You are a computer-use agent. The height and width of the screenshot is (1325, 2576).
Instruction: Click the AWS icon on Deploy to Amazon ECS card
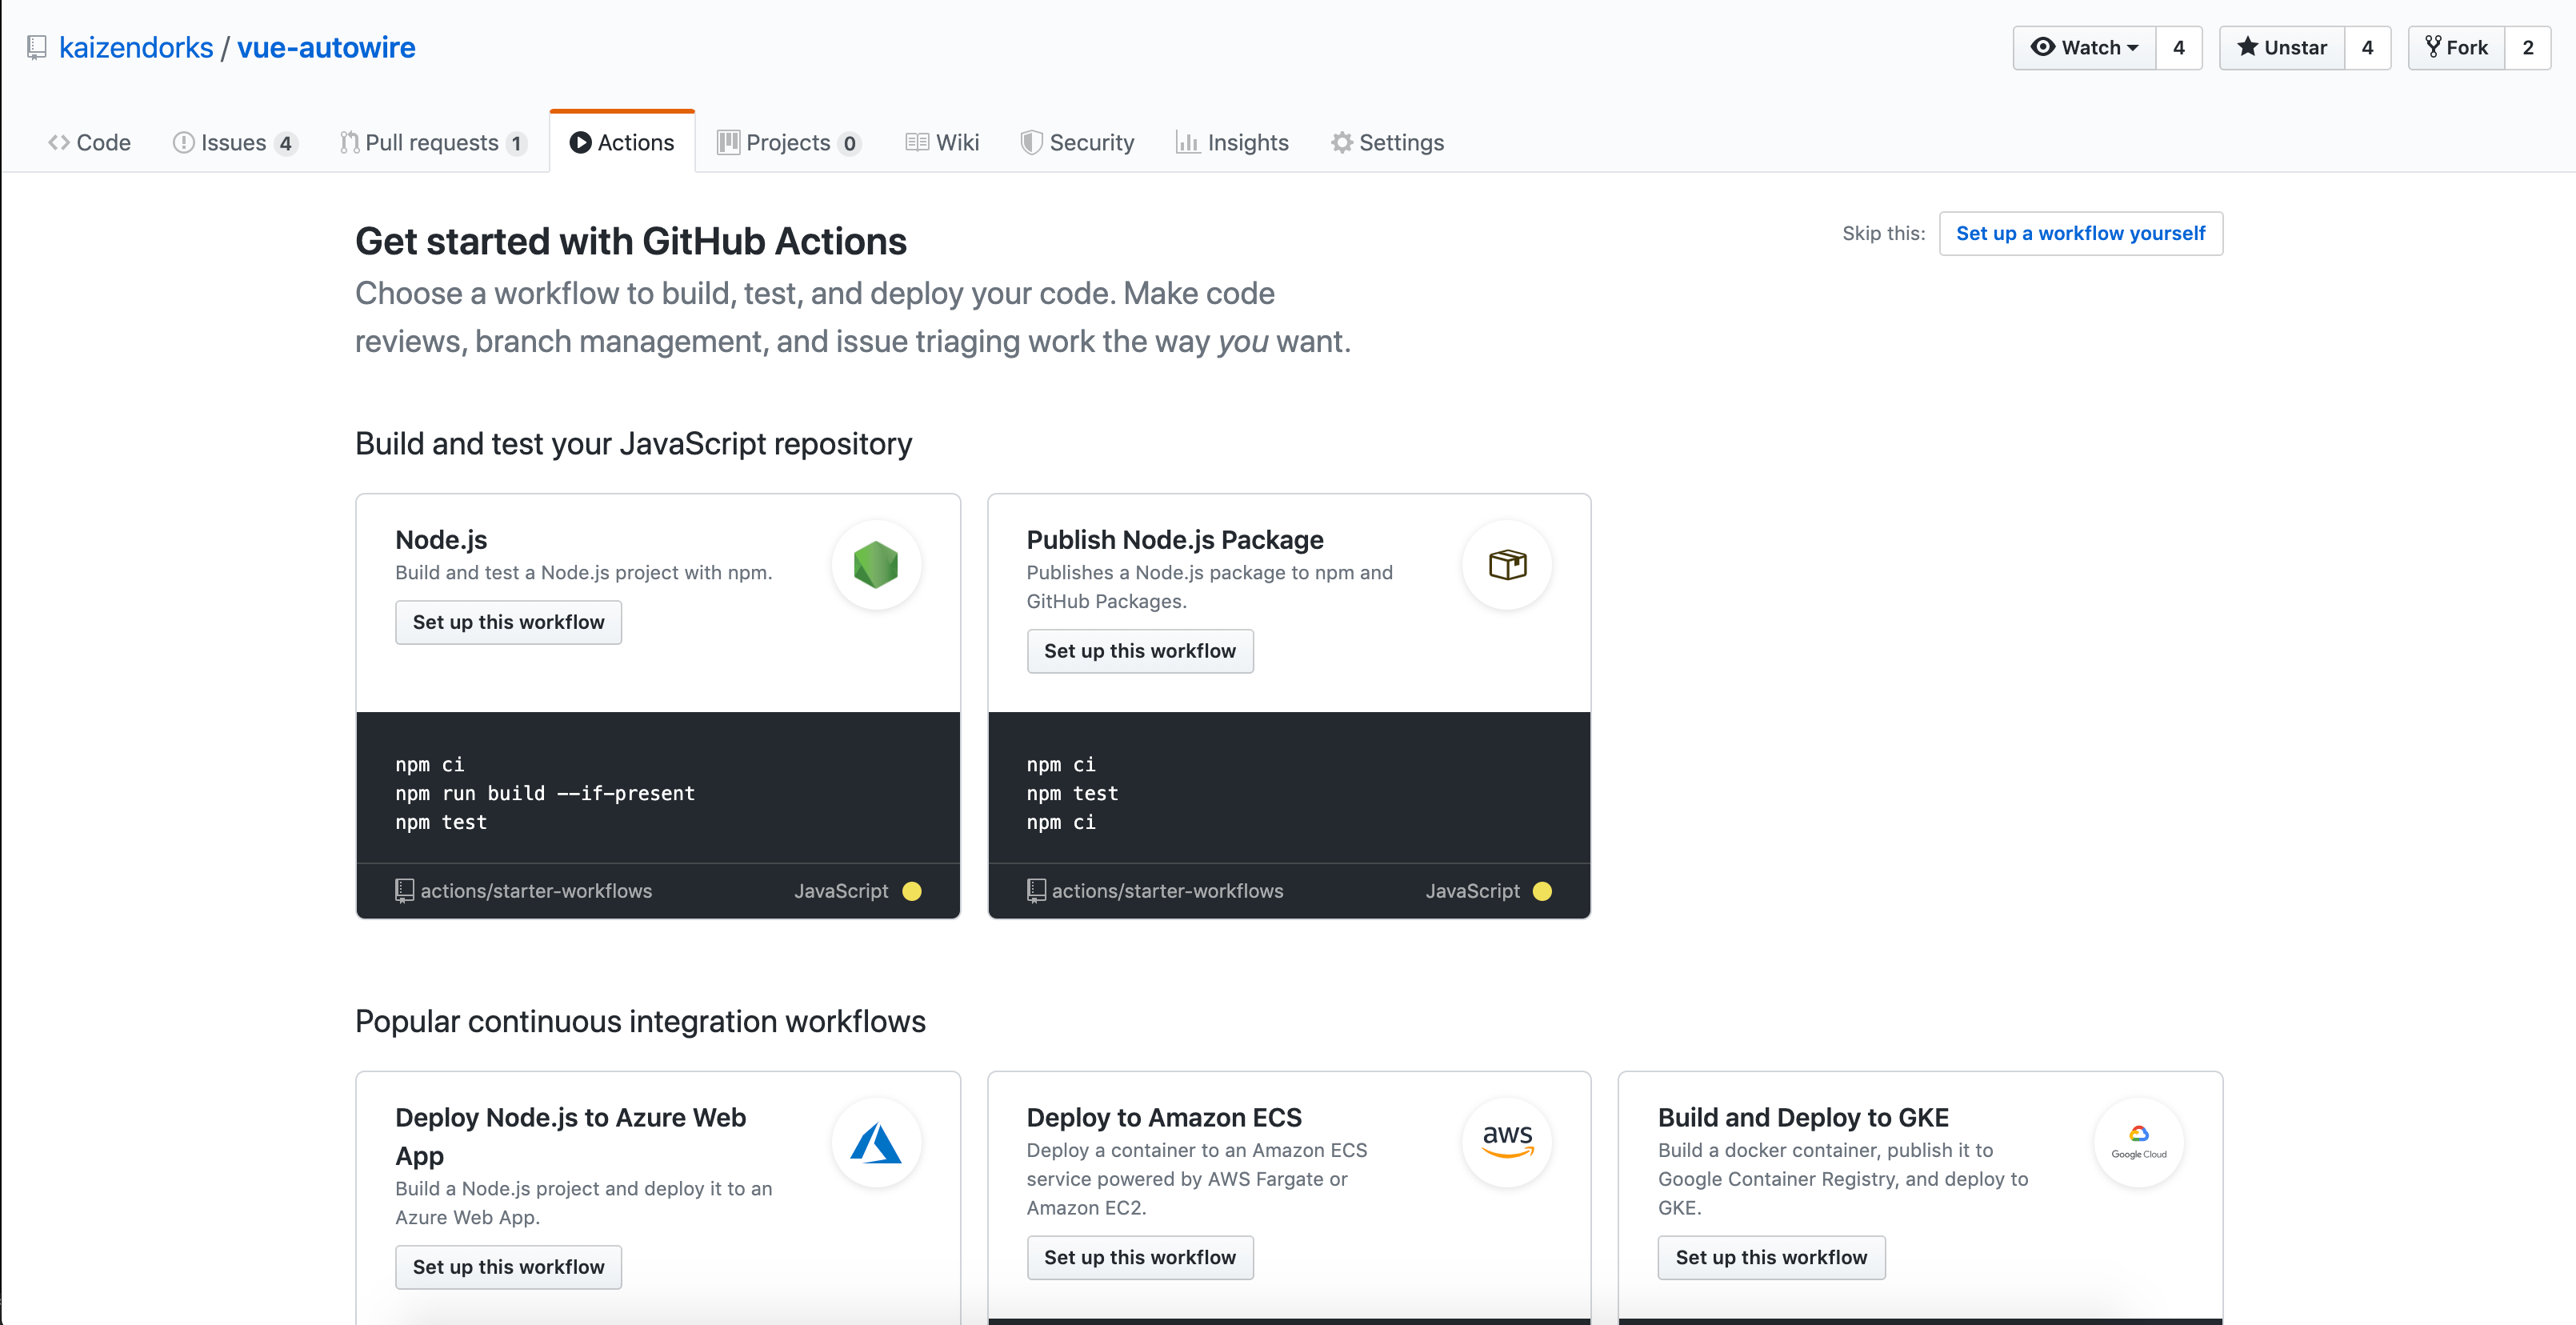click(1508, 1142)
